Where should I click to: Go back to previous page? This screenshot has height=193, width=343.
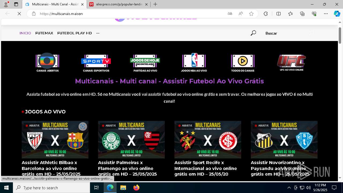click(x=8, y=14)
